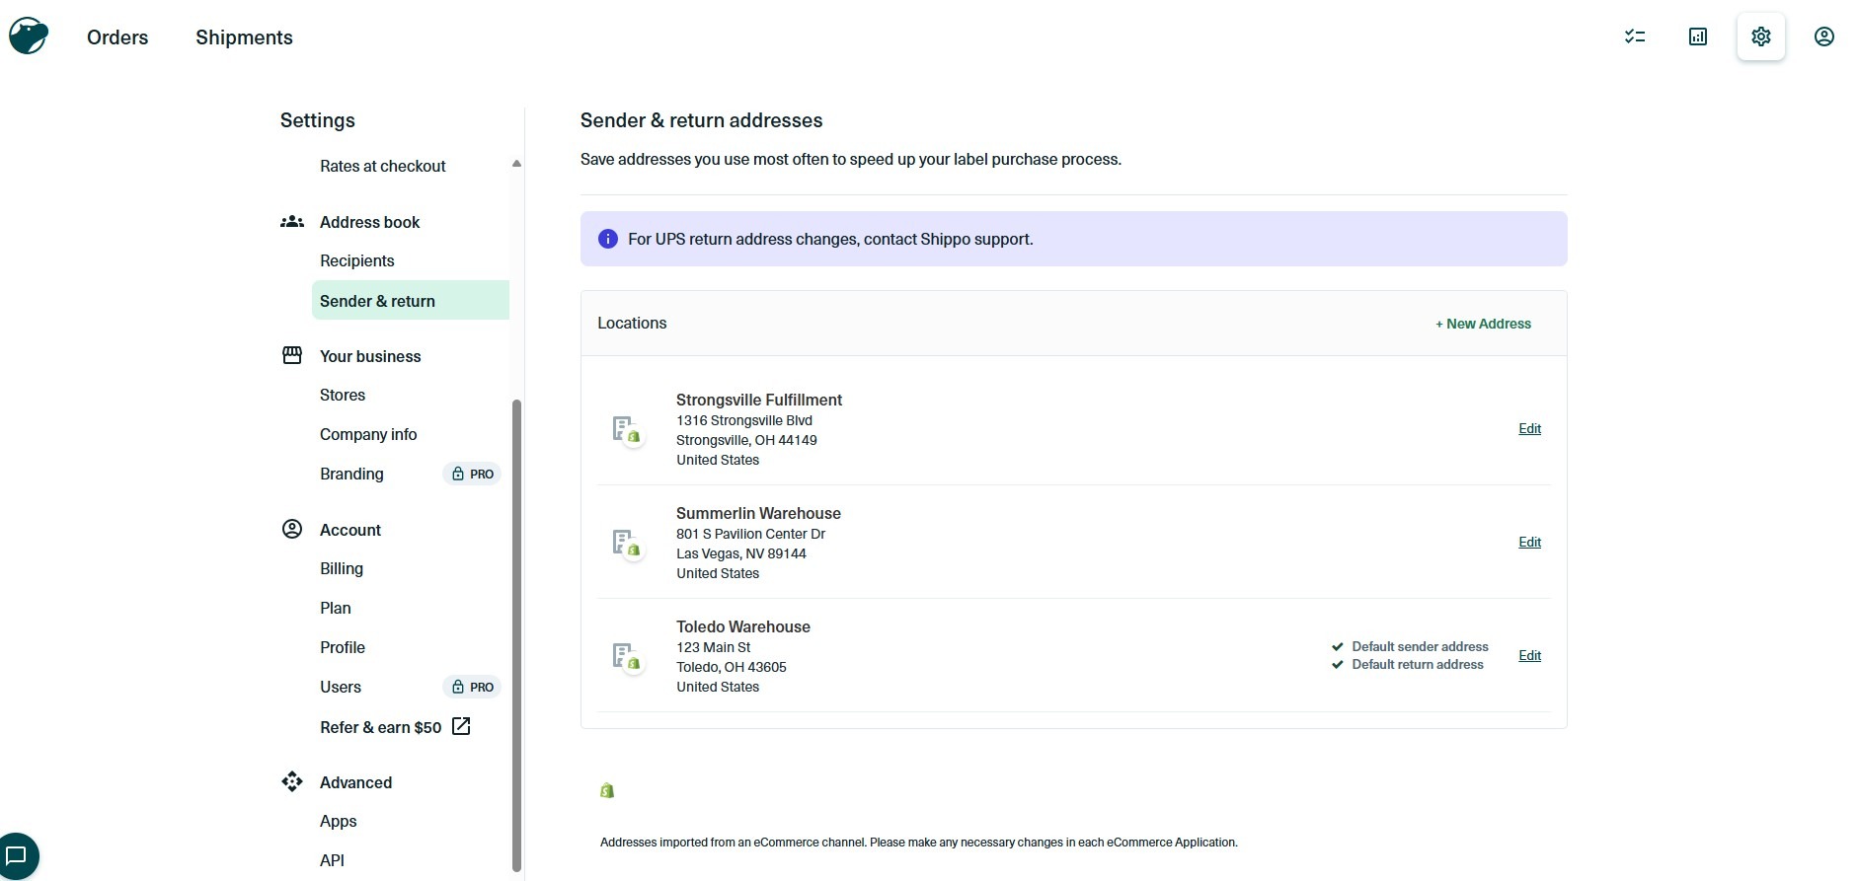
Task: Click the sidebar scroll up arrow
Action: click(516, 164)
